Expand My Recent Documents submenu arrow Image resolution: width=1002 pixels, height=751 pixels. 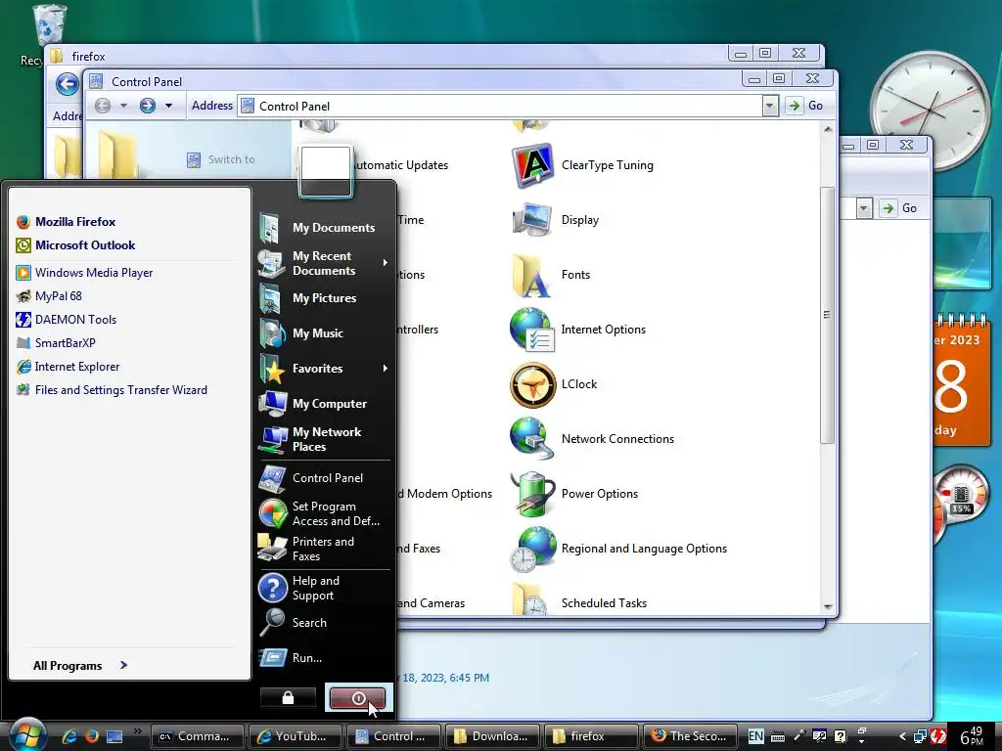coord(386,262)
